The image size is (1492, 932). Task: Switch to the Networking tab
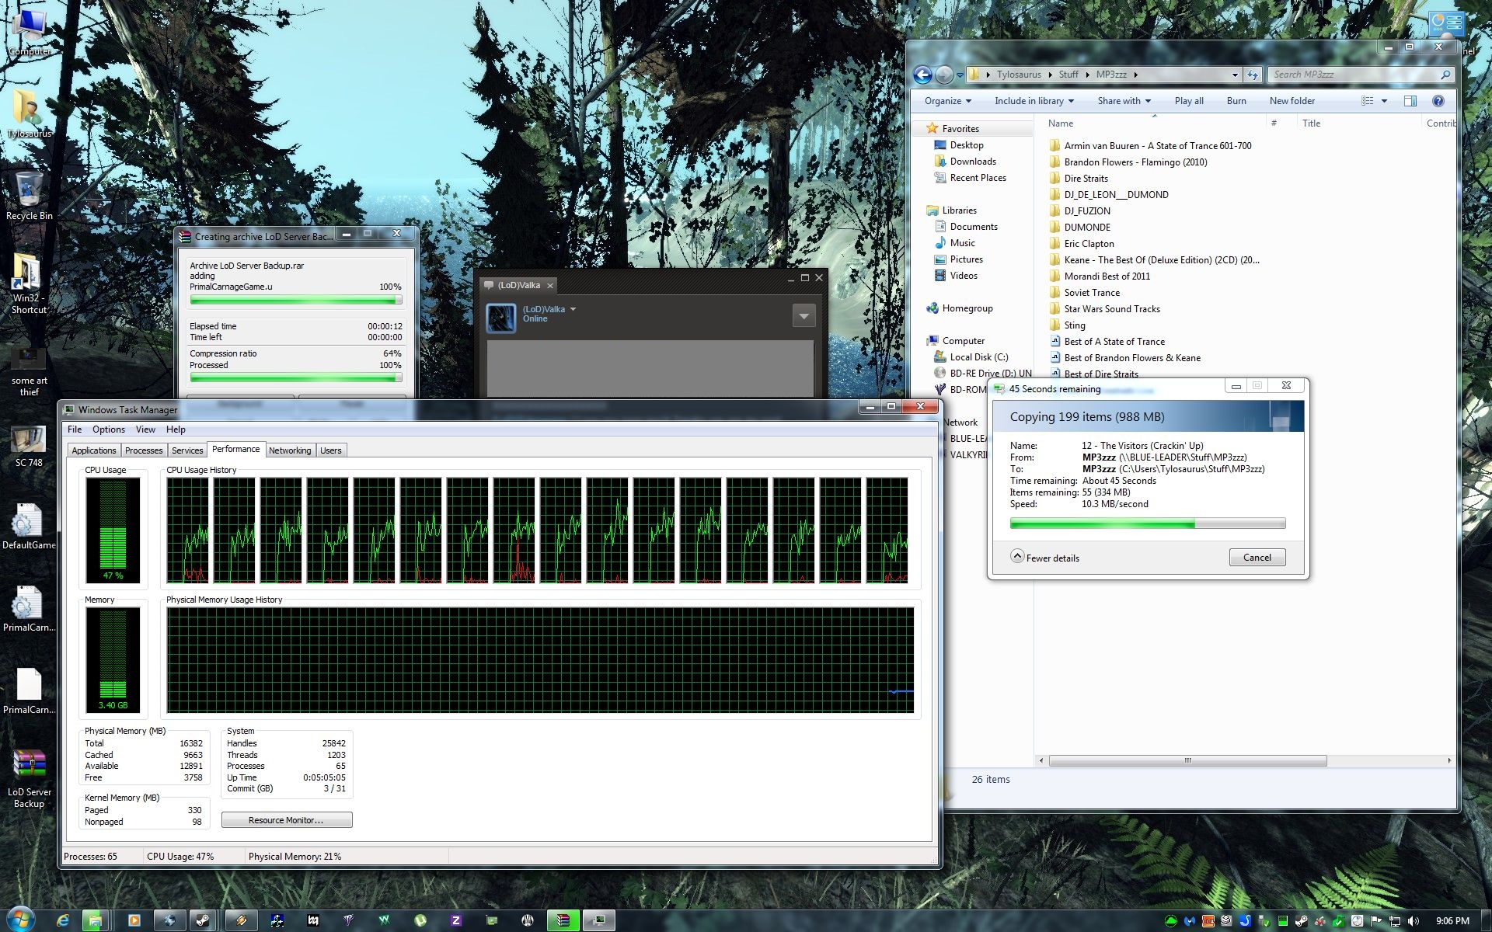pos(289,450)
